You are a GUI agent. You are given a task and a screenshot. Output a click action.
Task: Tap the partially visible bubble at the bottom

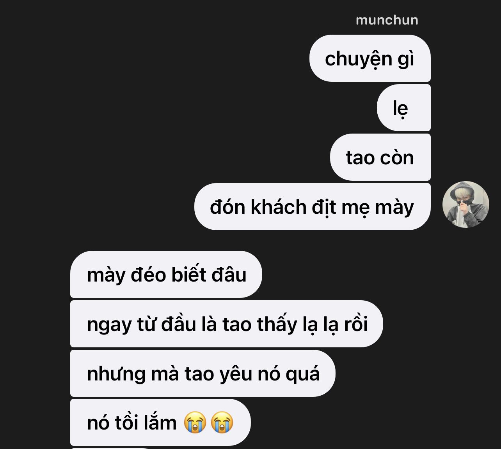111,448
